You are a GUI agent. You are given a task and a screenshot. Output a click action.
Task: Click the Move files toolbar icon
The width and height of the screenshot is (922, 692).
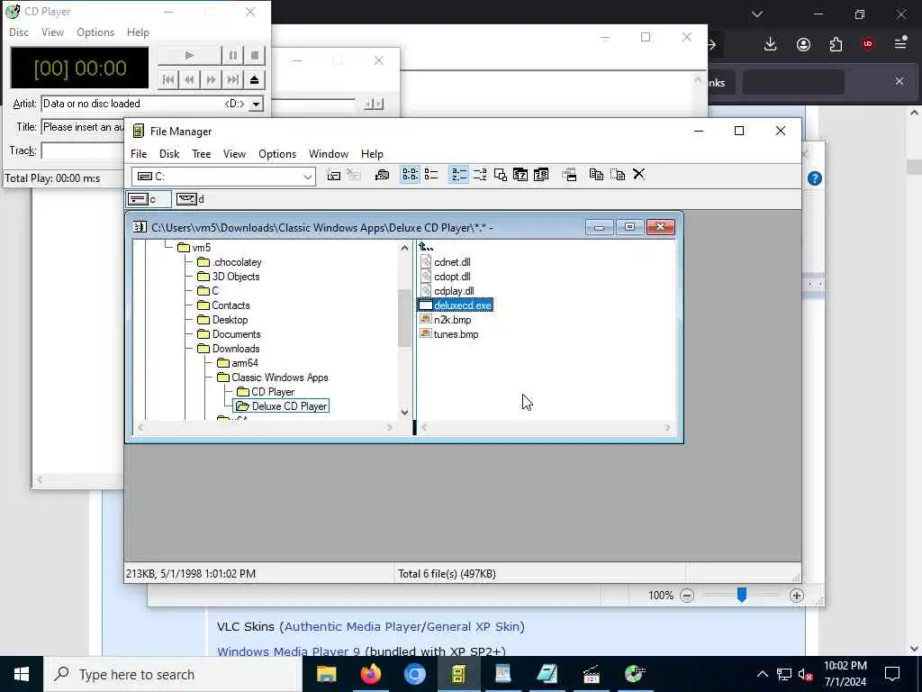618,175
